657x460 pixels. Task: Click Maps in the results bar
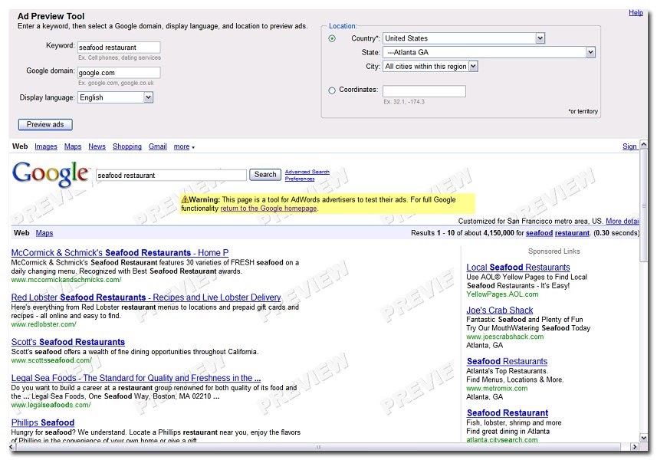pos(44,233)
